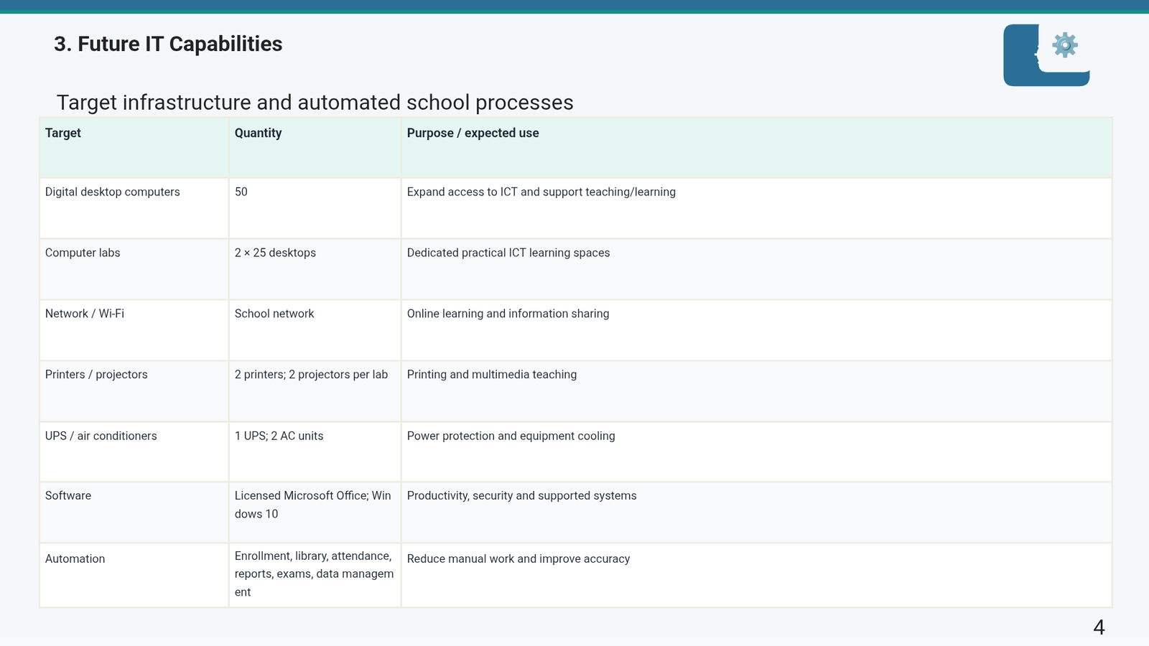Select the Computer labs row label
Screen dimensions: 1149x646
[x=134, y=269]
